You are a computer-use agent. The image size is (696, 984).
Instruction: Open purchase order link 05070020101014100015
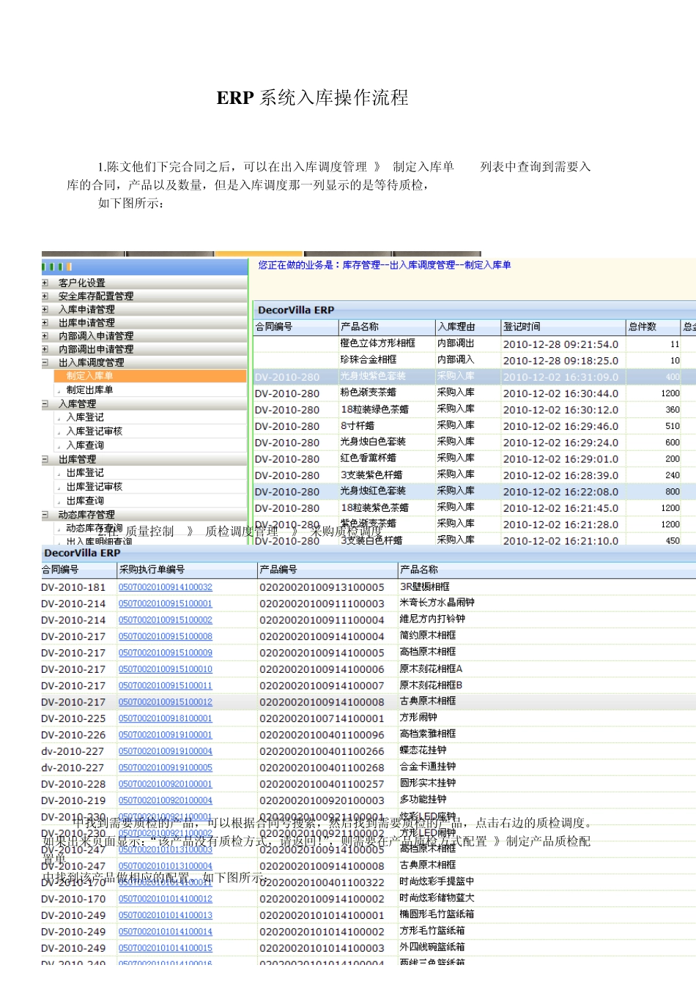[166, 948]
